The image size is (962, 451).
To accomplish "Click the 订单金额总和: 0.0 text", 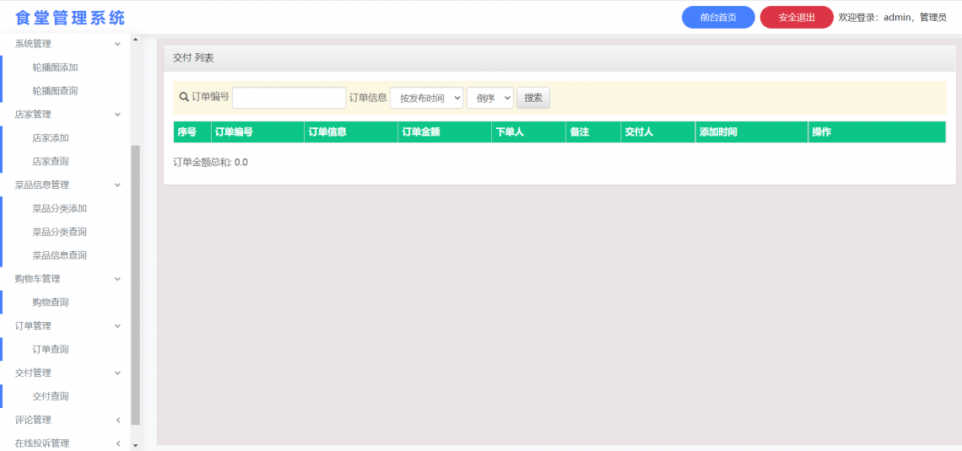I will [210, 163].
